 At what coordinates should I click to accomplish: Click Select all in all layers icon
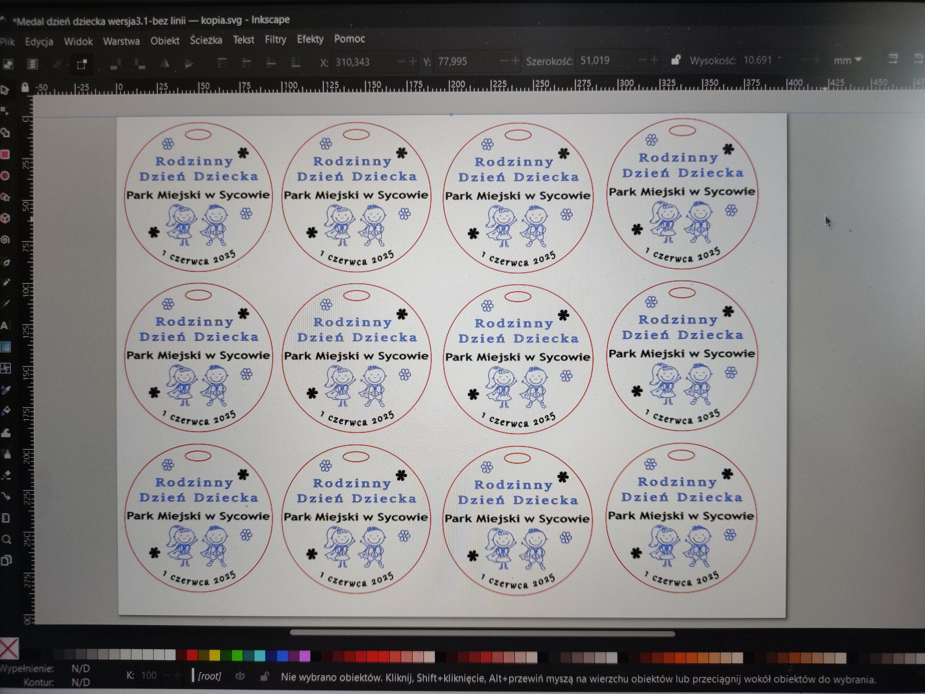point(33,64)
